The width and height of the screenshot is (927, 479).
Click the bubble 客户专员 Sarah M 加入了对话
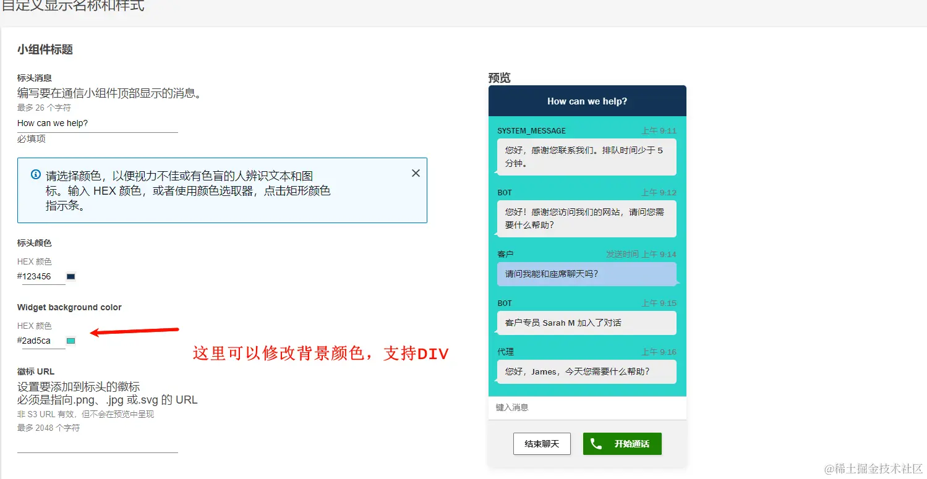click(587, 323)
